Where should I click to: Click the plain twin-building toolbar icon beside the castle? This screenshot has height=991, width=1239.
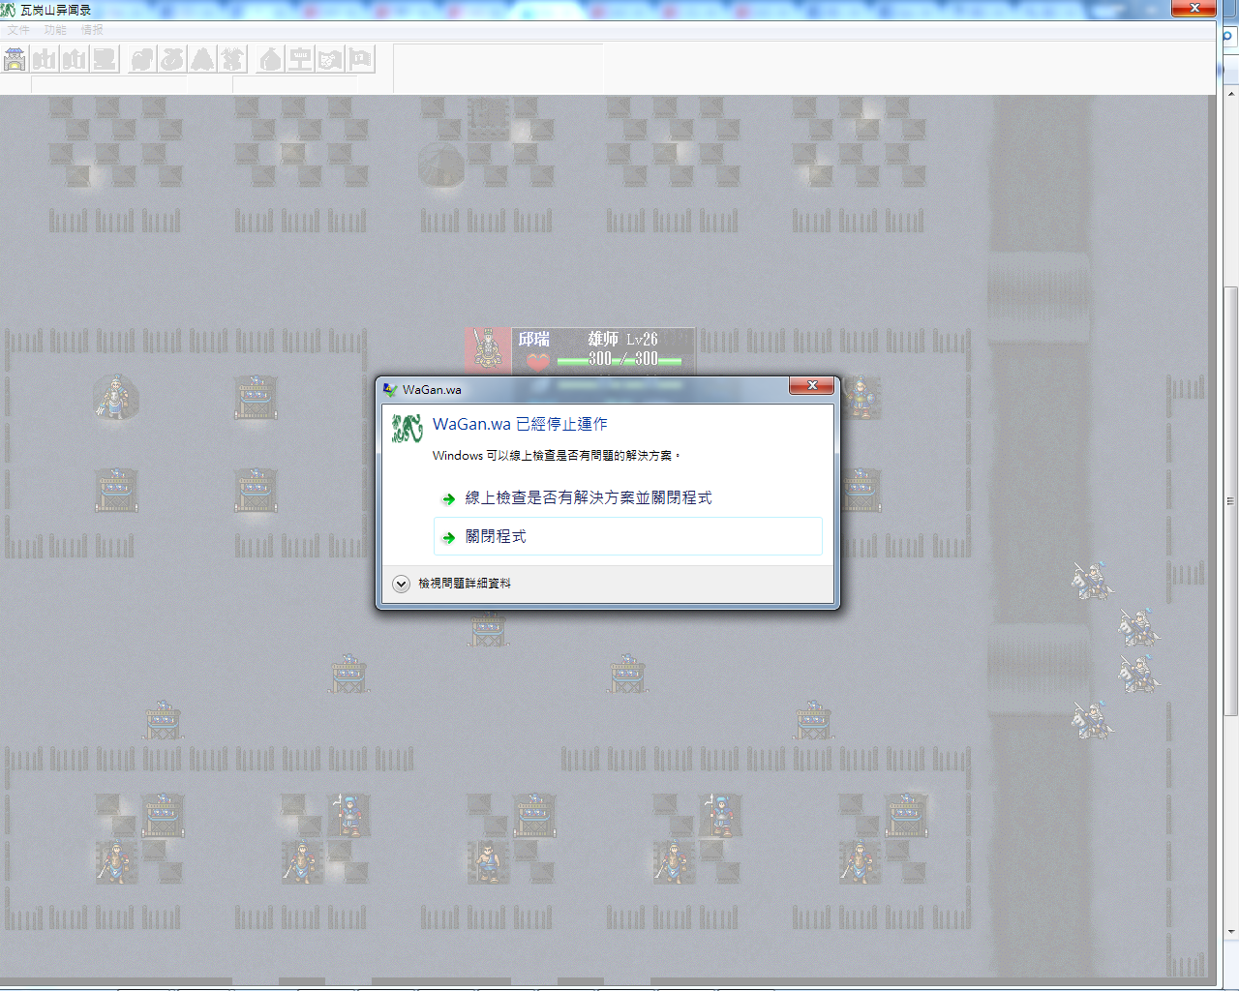click(45, 59)
